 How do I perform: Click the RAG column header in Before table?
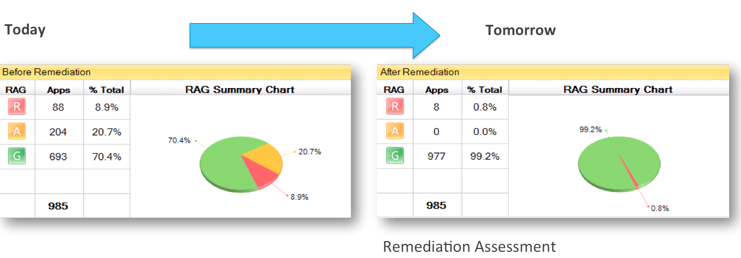16,89
